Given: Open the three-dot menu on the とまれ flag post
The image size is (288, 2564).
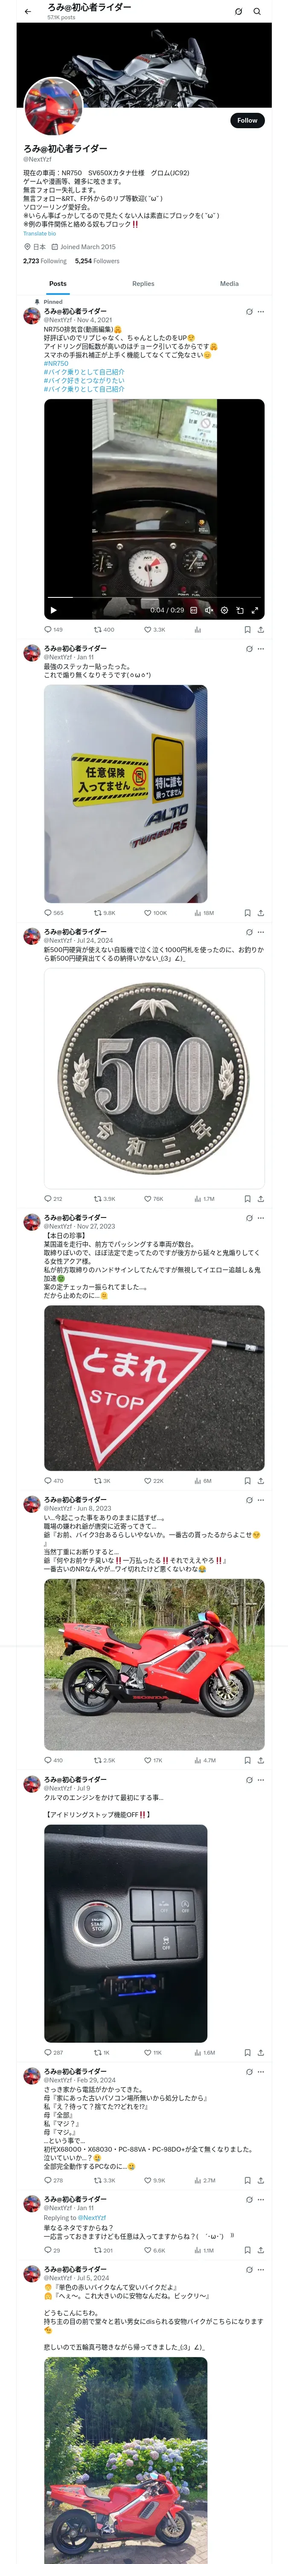Looking at the screenshot, I should 261,1217.
